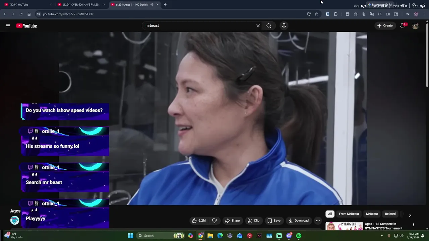The height and width of the screenshot is (241, 429).
Task: Start voice search with the microphone
Action: coord(284,26)
